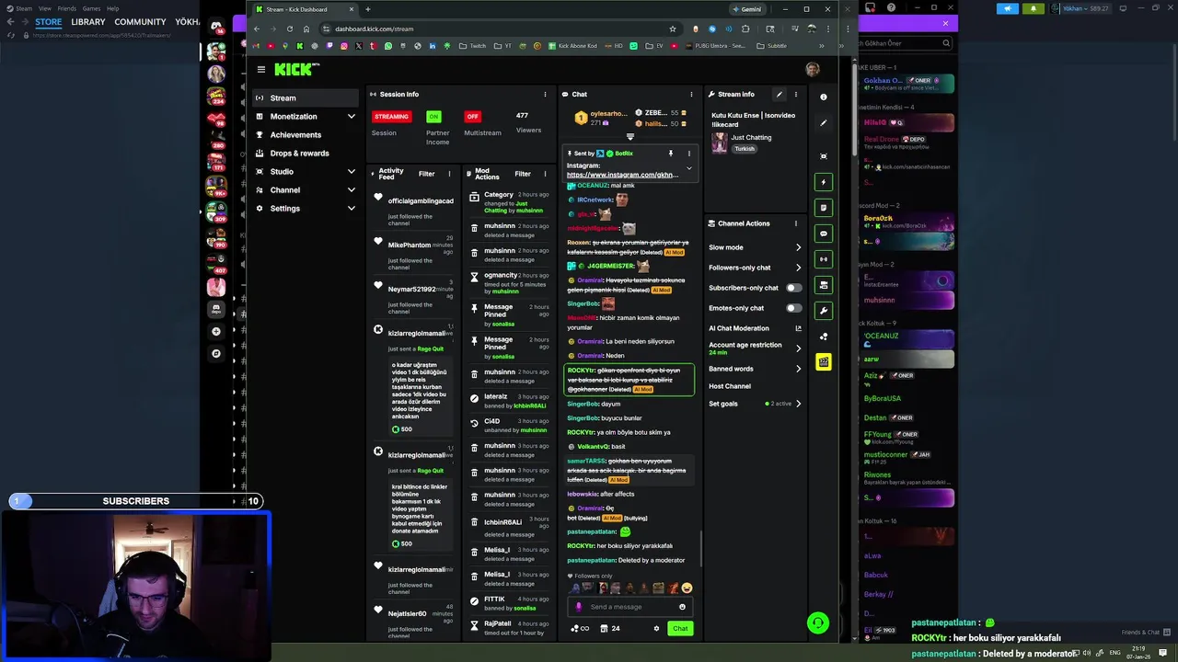This screenshot has height=662, width=1178.
Task: Open Chat panel three-dot options
Action: (x=691, y=94)
